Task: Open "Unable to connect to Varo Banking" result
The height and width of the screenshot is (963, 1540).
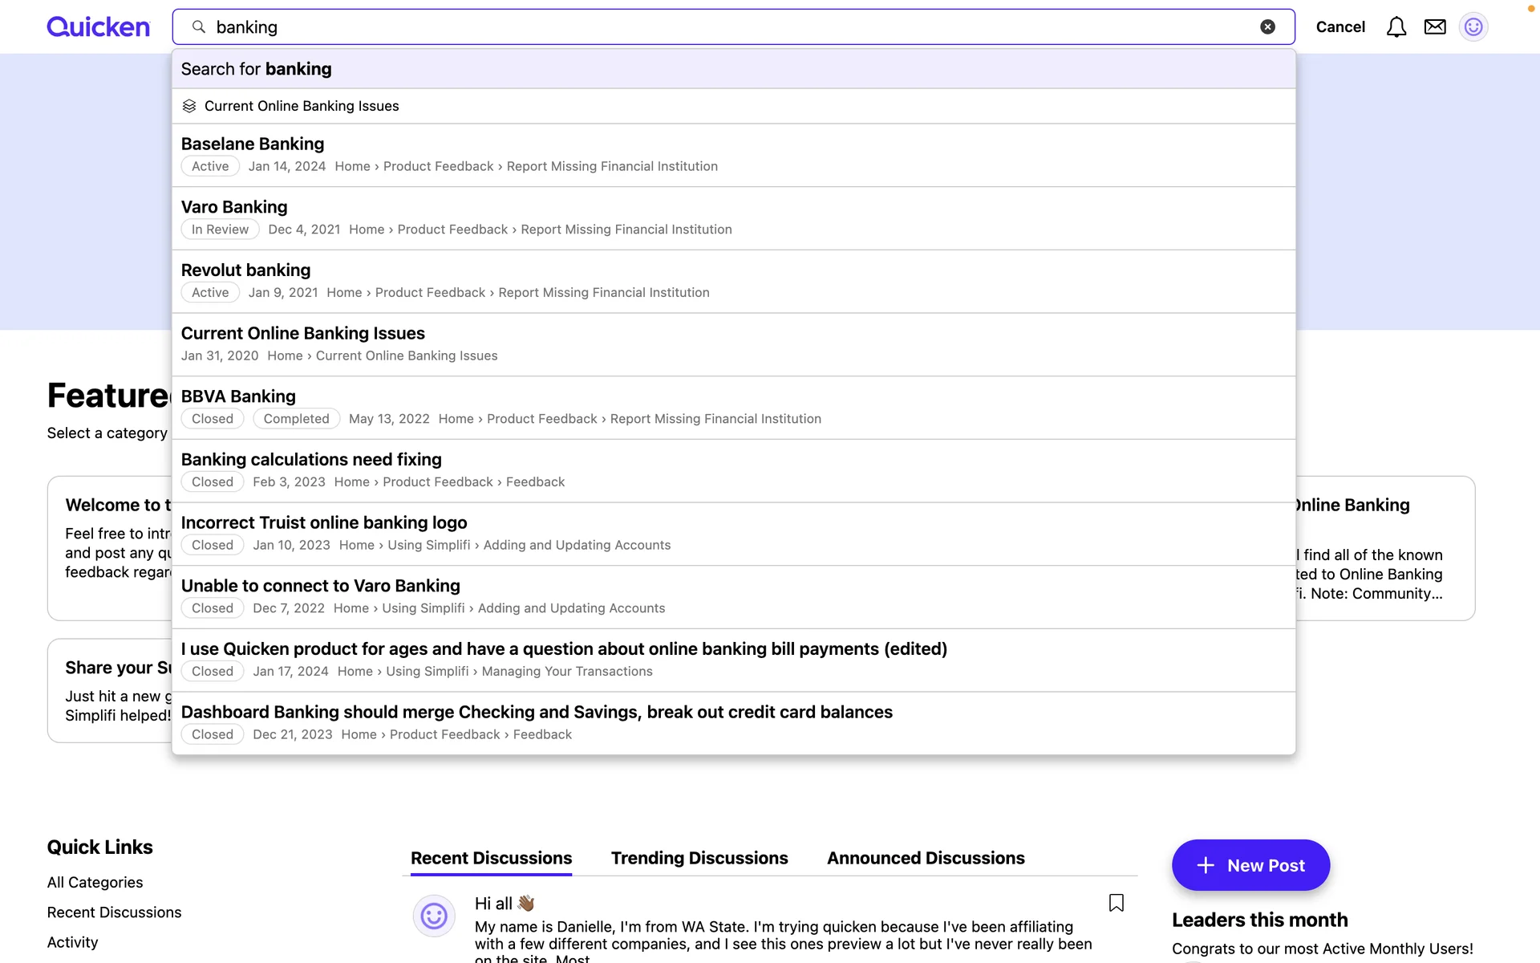Action: 321,586
